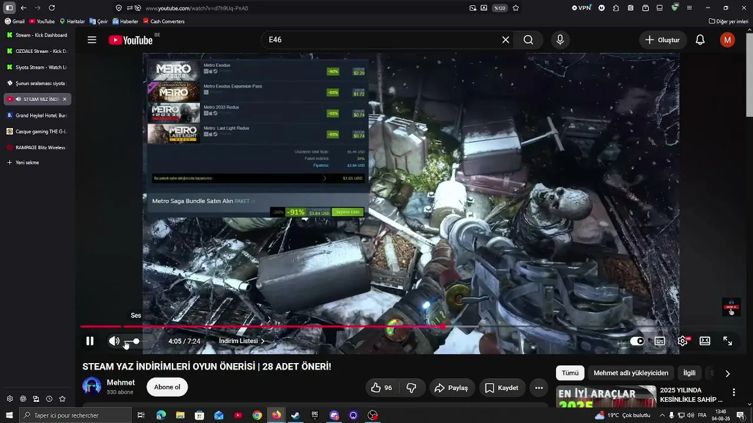This screenshot has width=753, height=423.
Task: Go to the YouTube home logo
Action: (131, 40)
